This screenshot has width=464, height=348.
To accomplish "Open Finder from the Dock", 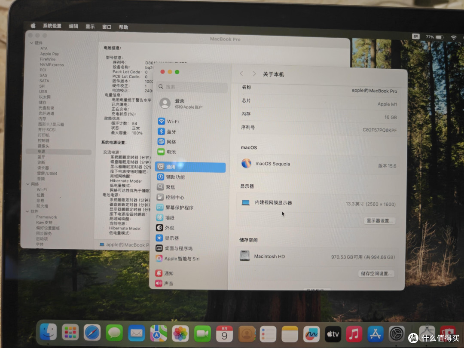I will click(48, 332).
